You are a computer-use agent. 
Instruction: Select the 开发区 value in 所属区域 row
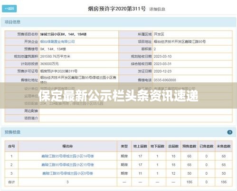coord(159,34)
